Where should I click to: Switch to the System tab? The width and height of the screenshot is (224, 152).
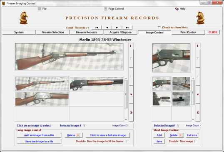click(19, 33)
